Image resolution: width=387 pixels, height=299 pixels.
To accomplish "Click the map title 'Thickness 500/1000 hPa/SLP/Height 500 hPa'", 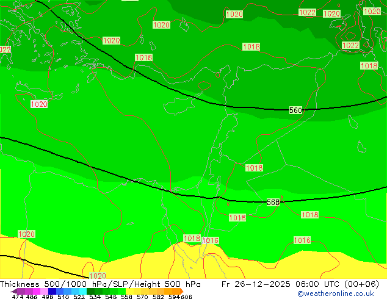I will [x=100, y=284].
